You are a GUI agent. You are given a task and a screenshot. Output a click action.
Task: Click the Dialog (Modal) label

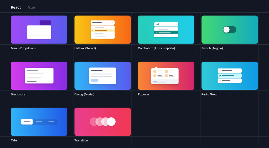click(x=84, y=94)
